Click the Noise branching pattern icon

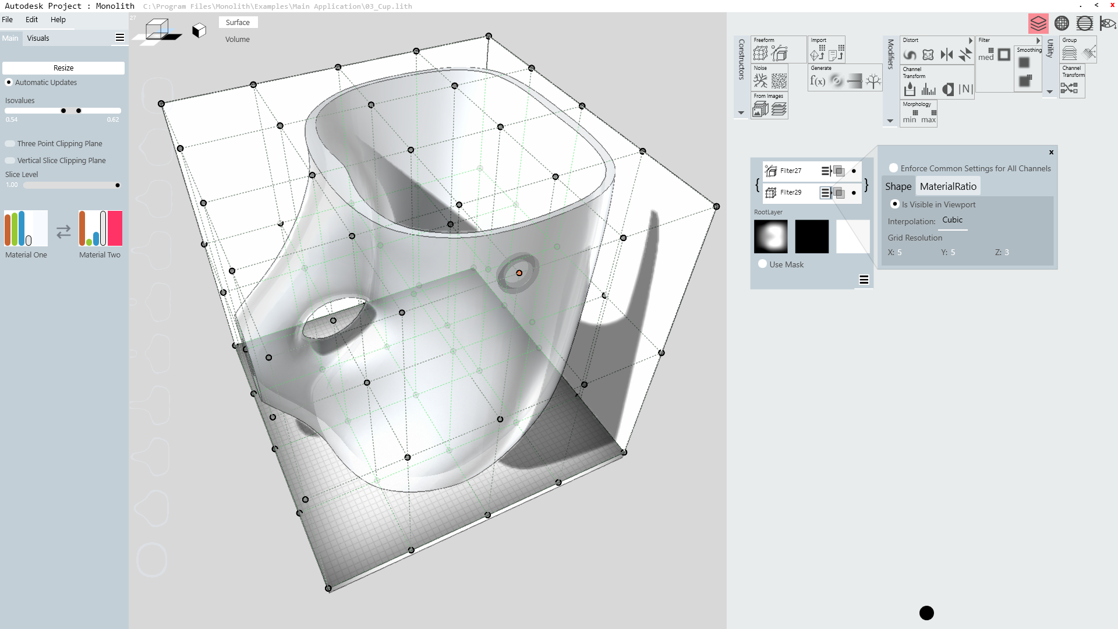point(760,81)
